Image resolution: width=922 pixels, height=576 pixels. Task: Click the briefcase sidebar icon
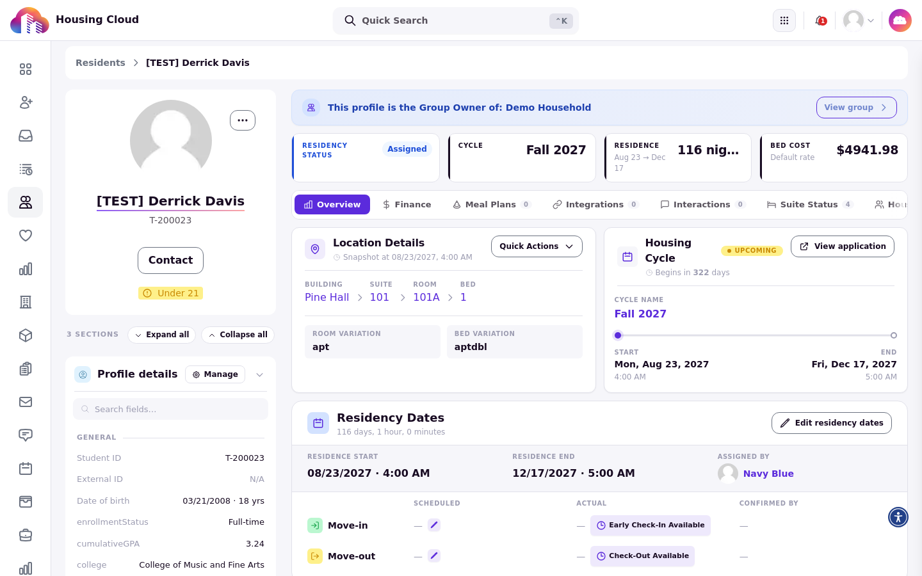click(x=26, y=535)
